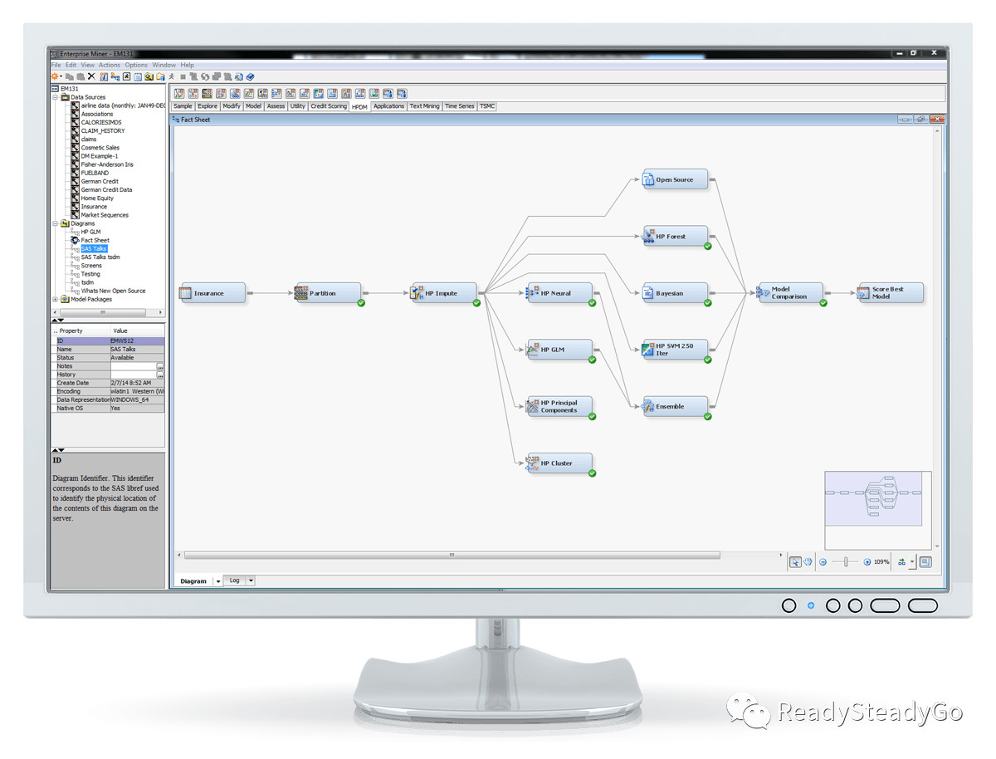Image resolution: width=996 pixels, height=759 pixels.
Task: Click the HP Impute node
Action: point(444,292)
